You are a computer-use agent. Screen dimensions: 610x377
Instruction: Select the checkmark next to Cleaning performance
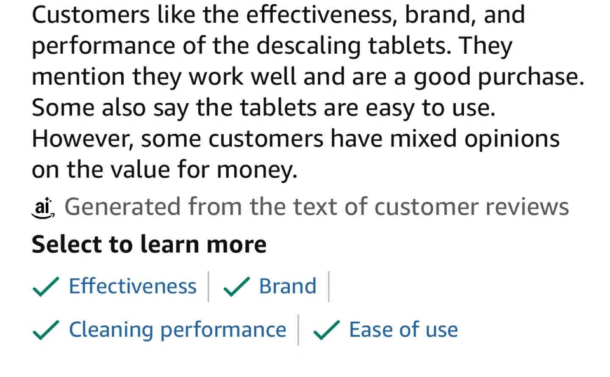point(46,330)
